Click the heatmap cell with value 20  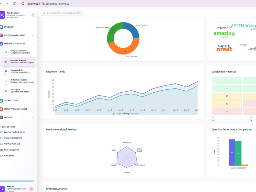[x=227, y=112]
